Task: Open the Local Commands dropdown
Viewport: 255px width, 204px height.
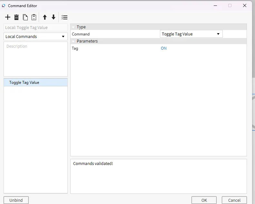Action: click(x=35, y=36)
